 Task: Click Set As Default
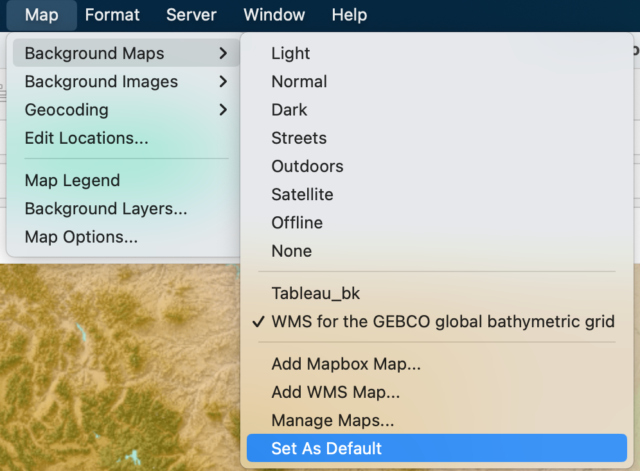[x=326, y=449]
